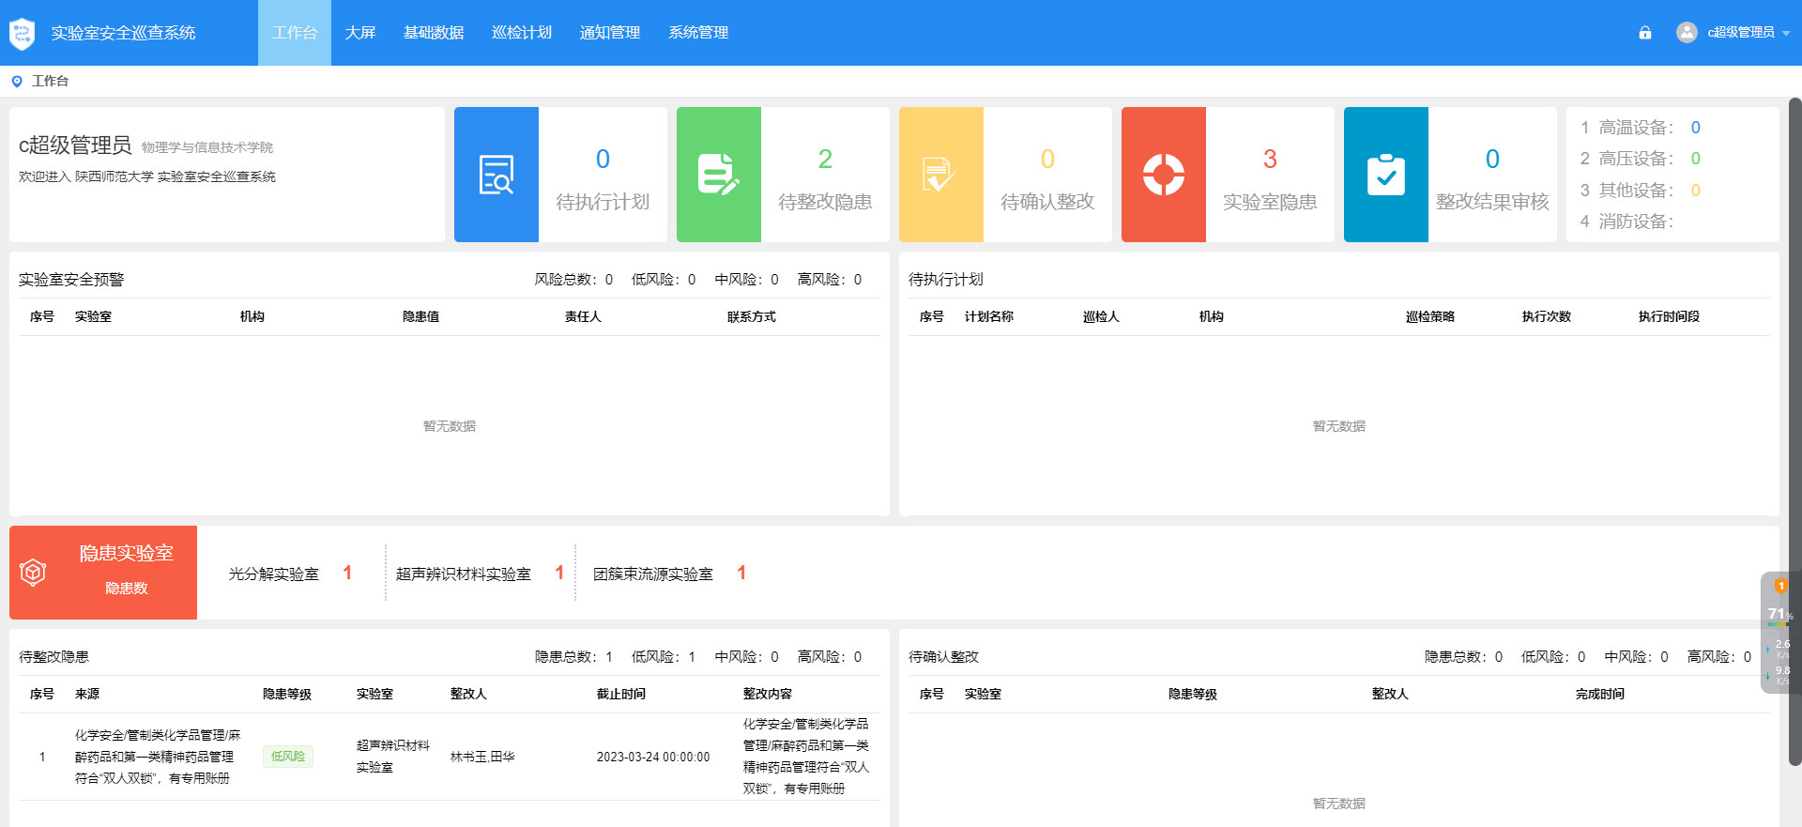Click the 工作台 breadcrumb text
Screen dimensions: 1802x827
[50, 82]
